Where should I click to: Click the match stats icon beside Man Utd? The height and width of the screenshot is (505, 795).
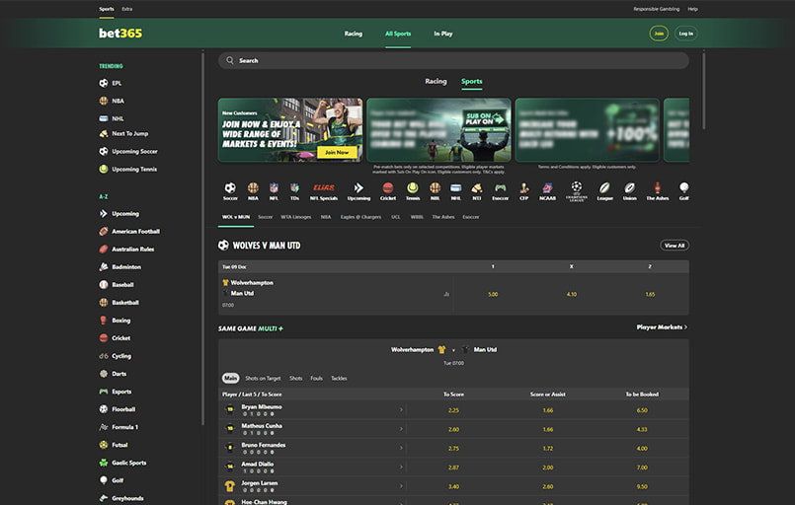[x=446, y=294]
